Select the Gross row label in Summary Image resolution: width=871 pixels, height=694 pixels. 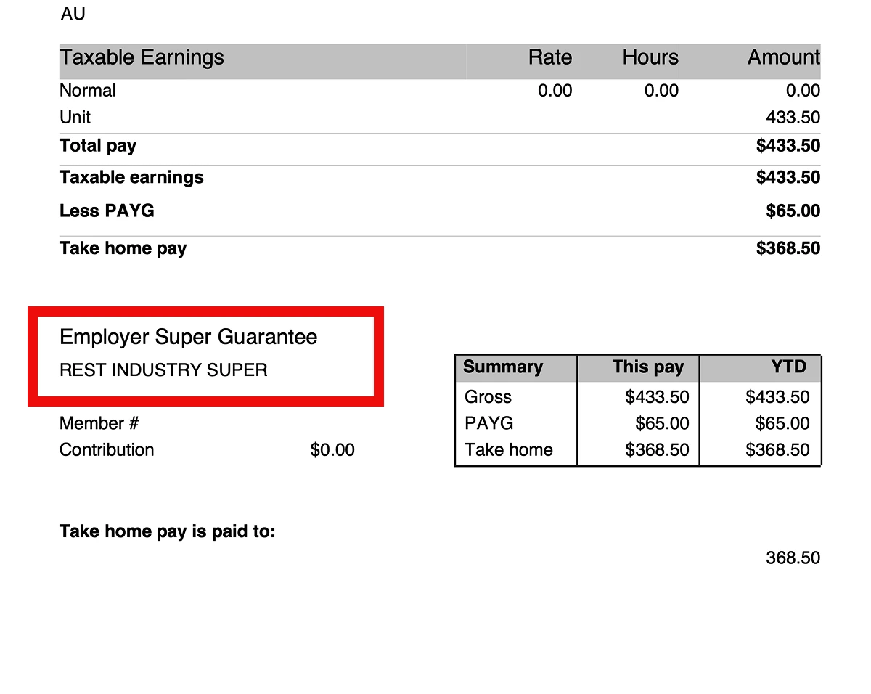pyautogui.click(x=488, y=397)
